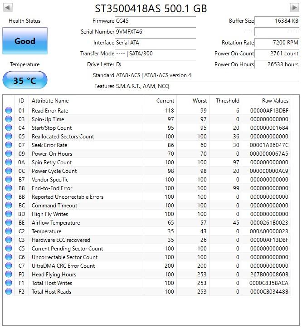
Task: Click the ID column header
Action: (x=22, y=100)
